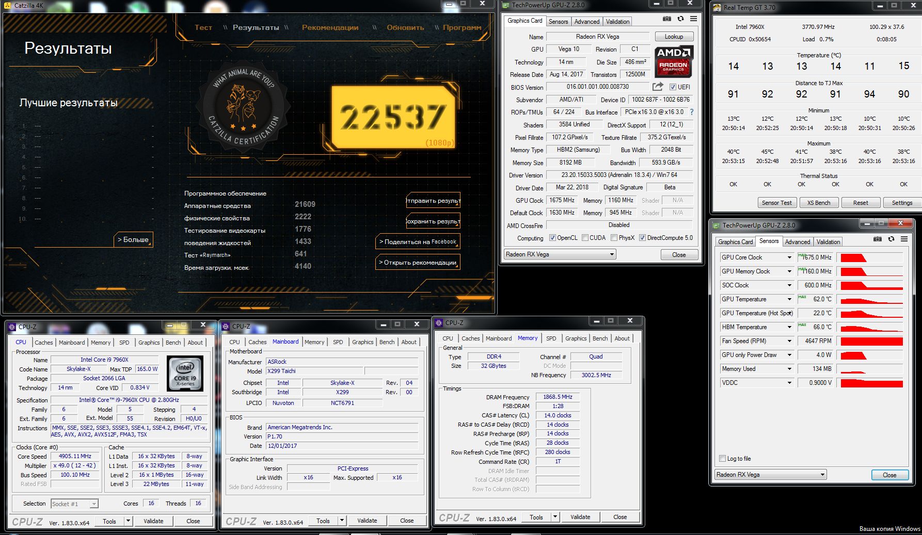The image size is (922, 535).
Task: Click Открыть рекомендации button
Action: click(x=417, y=262)
